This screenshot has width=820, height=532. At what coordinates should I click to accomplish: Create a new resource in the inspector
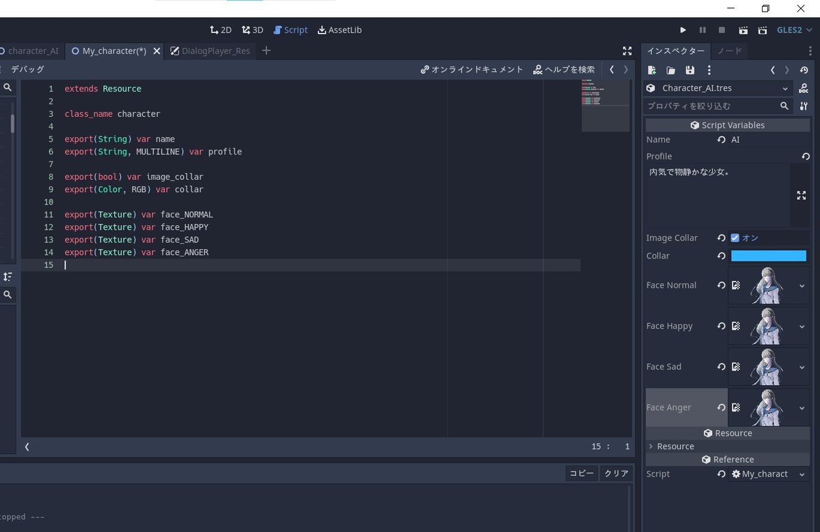tap(652, 70)
